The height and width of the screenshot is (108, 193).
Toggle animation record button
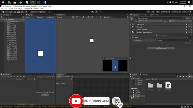click(8, 77)
